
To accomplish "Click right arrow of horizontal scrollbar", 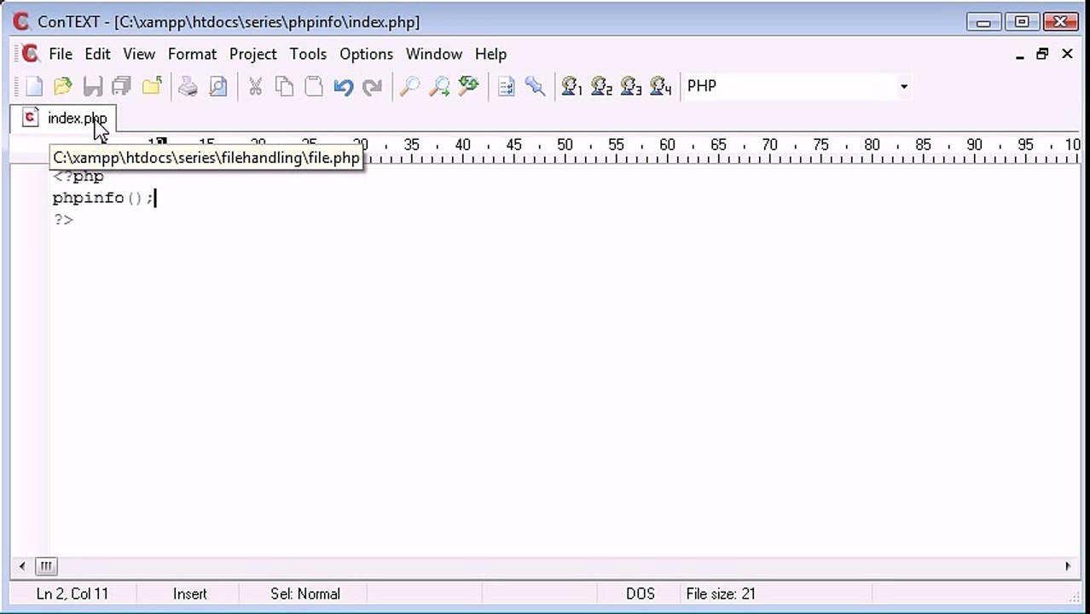I will point(1067,566).
